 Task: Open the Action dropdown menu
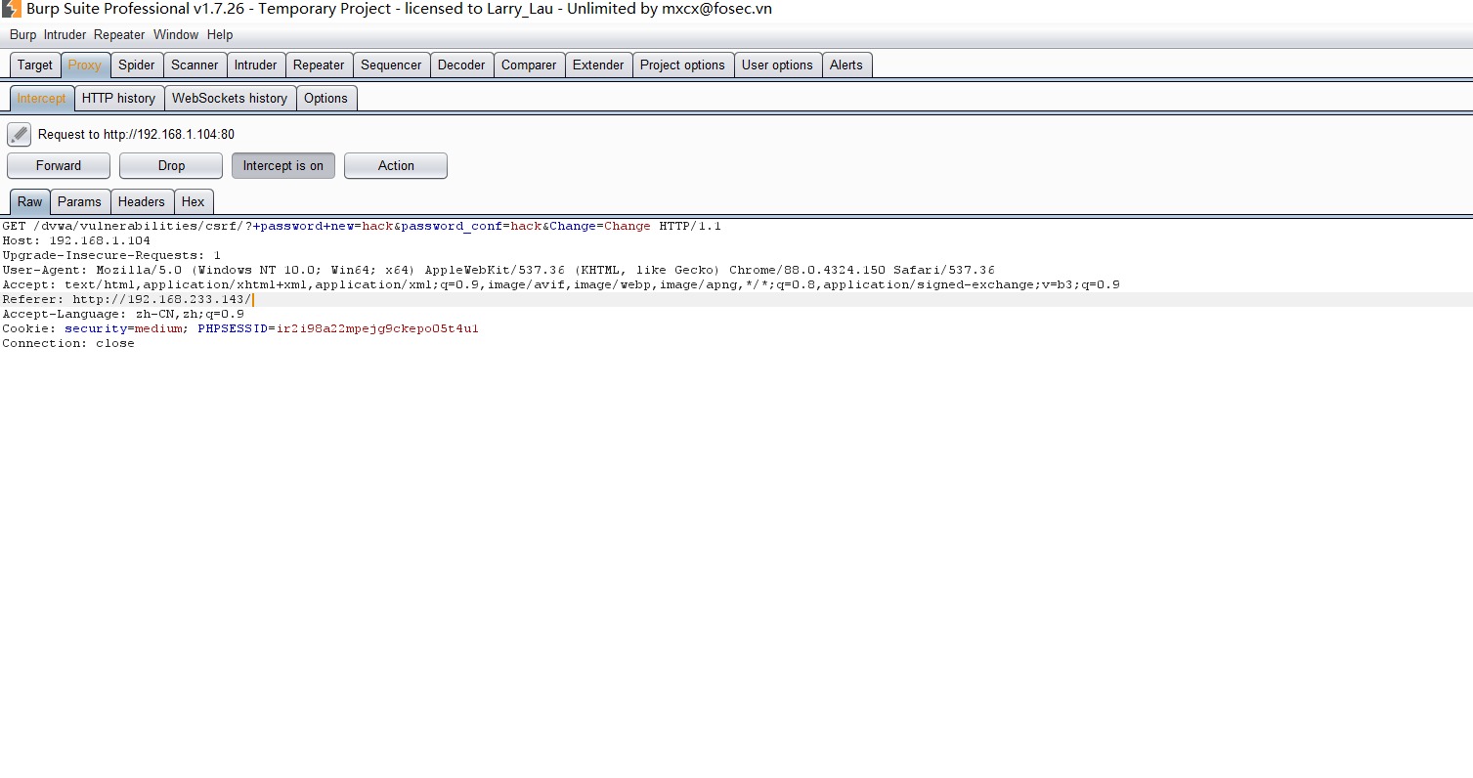tap(396, 166)
